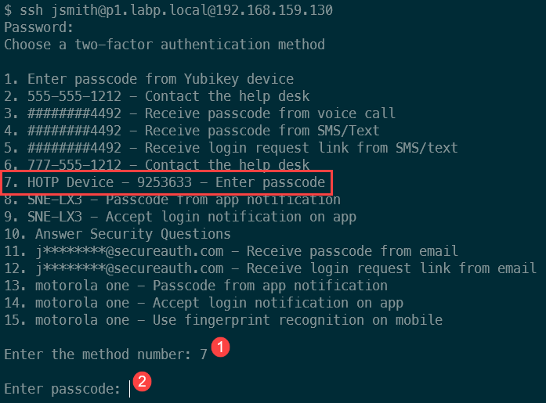Select receive passcode from voice call line
Image resolution: width=546 pixels, height=403 pixels.
(x=200, y=113)
